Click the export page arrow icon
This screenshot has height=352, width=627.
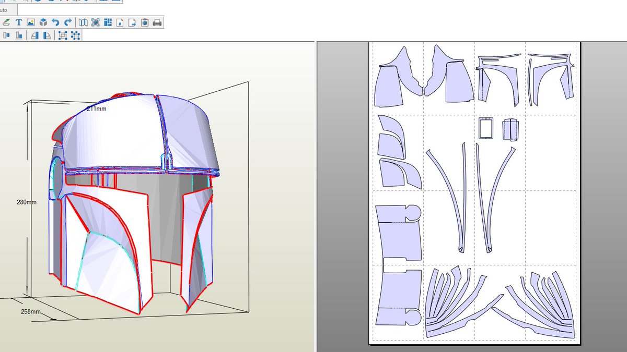[x=132, y=22]
